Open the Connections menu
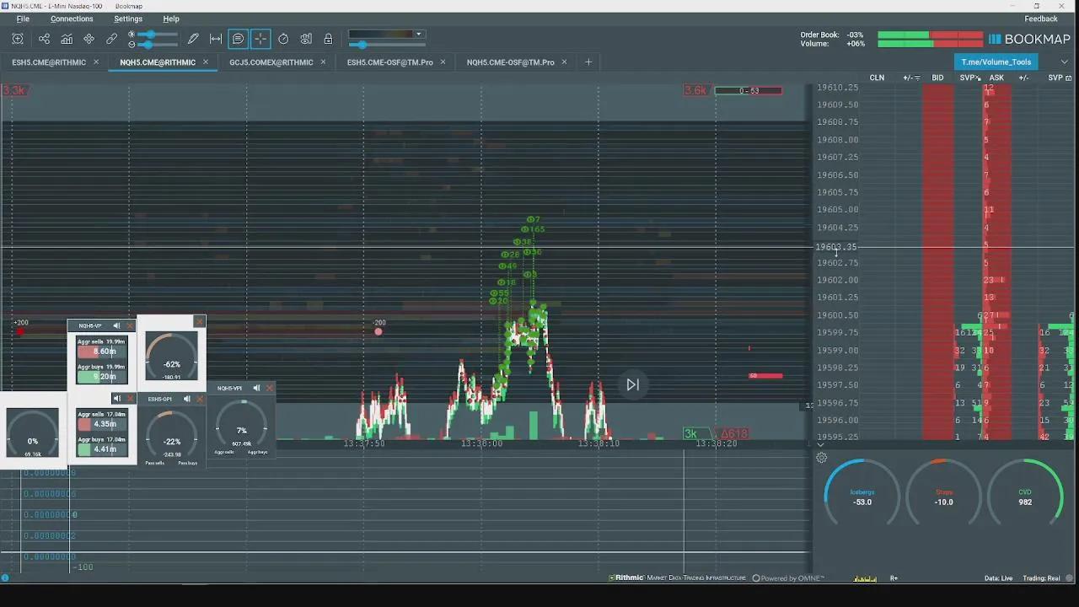This screenshot has height=607, width=1079. (72, 19)
